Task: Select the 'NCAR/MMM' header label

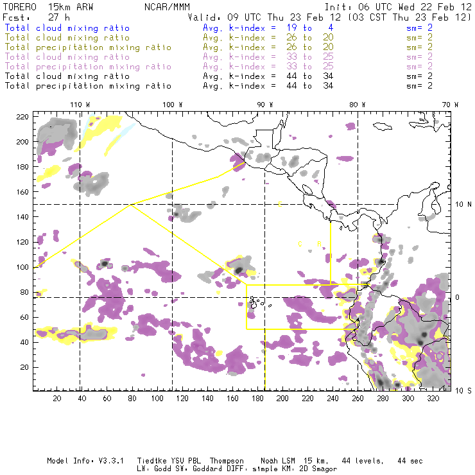Action: point(167,7)
